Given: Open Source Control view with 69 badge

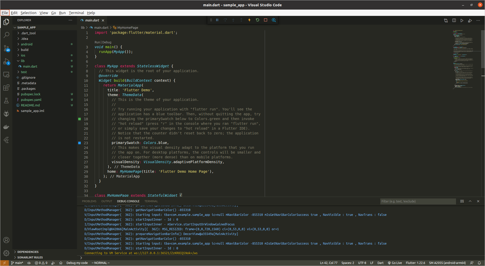Looking at the screenshot, I should 6,48.
